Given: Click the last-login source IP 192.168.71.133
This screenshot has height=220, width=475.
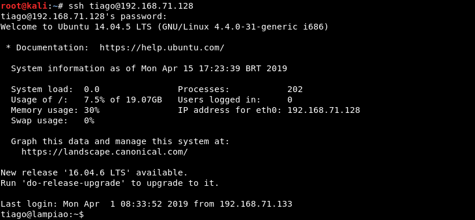Looking at the screenshot, I should coord(256,204).
